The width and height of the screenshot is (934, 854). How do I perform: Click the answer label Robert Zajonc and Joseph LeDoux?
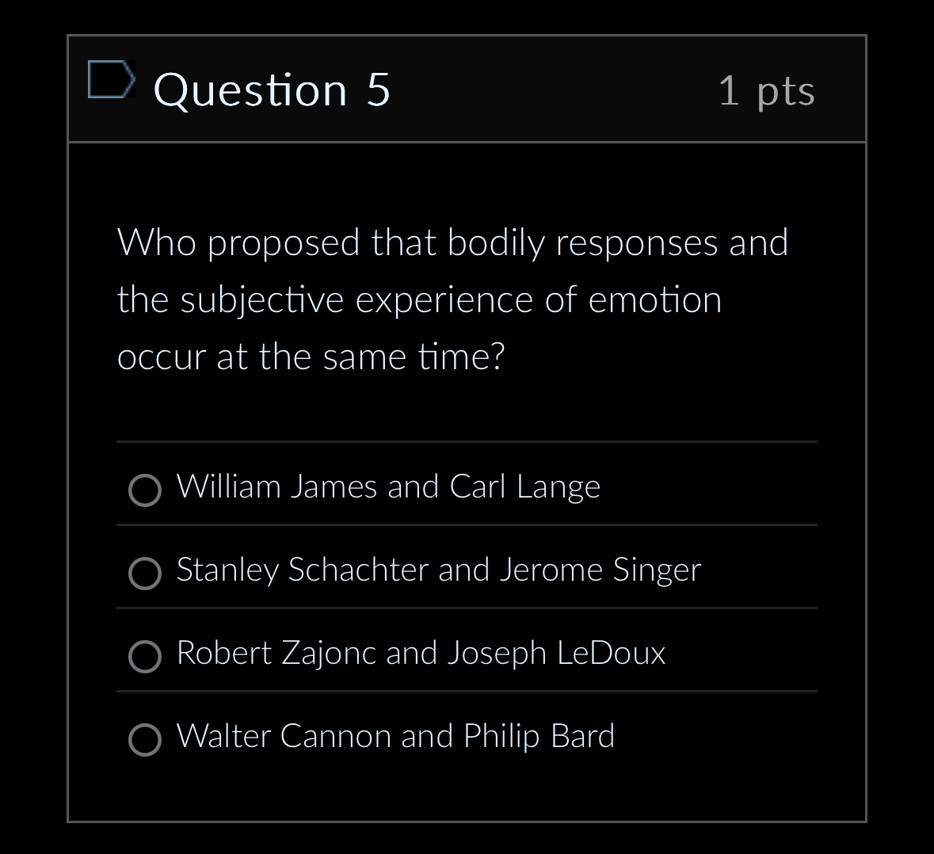(421, 653)
